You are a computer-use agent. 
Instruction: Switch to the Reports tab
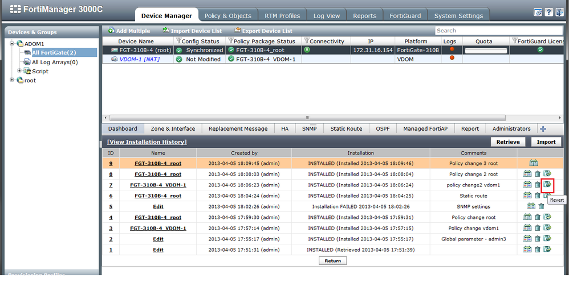point(364,15)
